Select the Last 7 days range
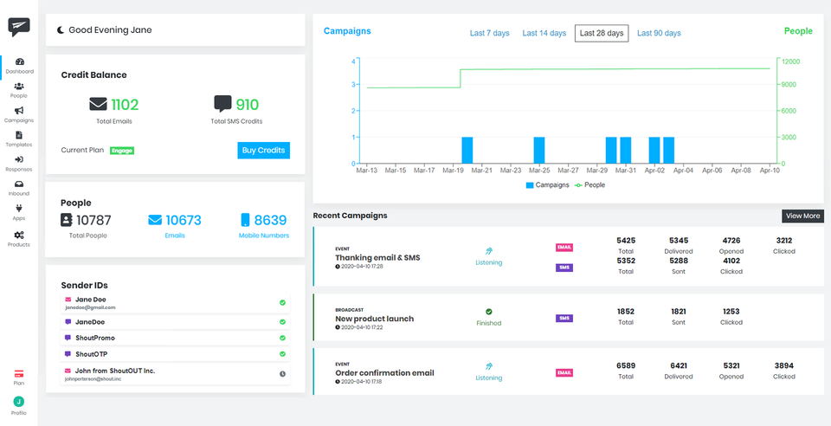 pyautogui.click(x=489, y=33)
